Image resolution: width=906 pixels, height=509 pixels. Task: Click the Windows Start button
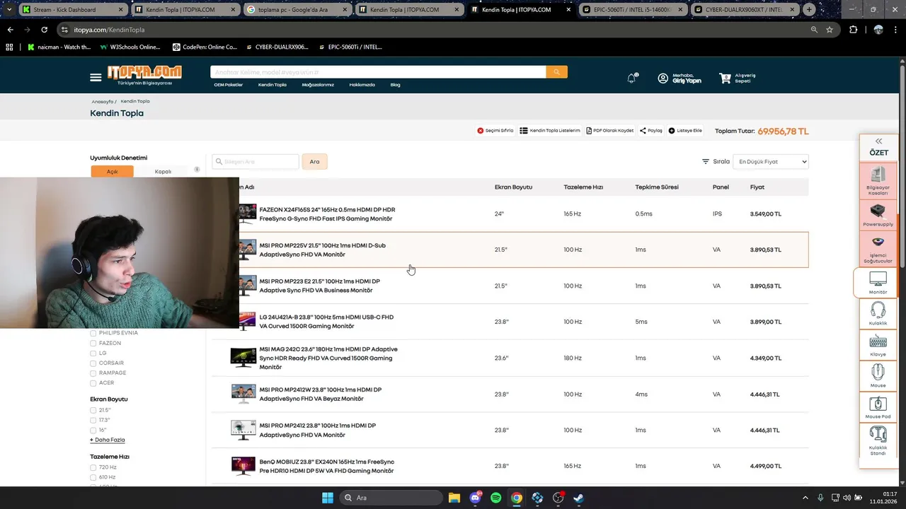tap(328, 498)
